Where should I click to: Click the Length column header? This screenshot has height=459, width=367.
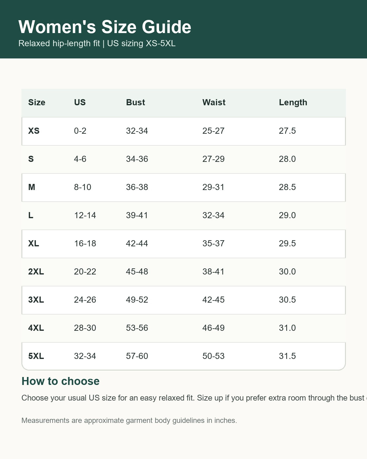(x=293, y=103)
